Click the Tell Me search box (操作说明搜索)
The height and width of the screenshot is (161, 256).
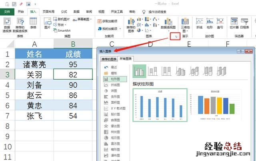157,12
